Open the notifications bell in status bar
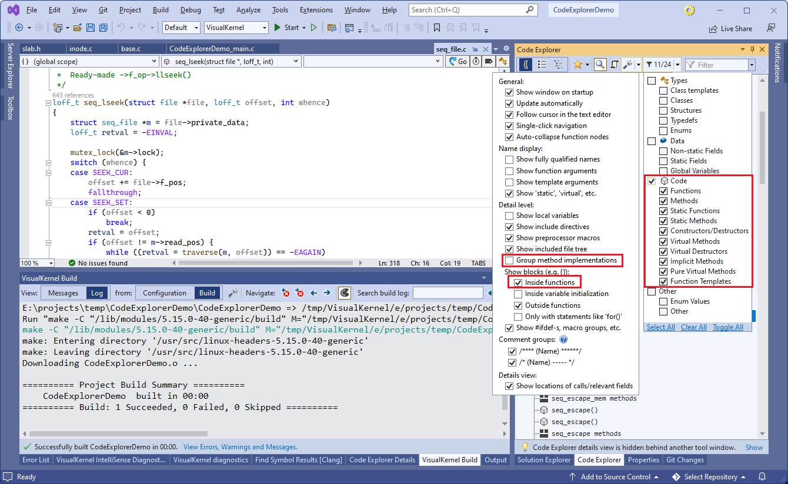Viewport: 788px width, 484px height. [762, 476]
